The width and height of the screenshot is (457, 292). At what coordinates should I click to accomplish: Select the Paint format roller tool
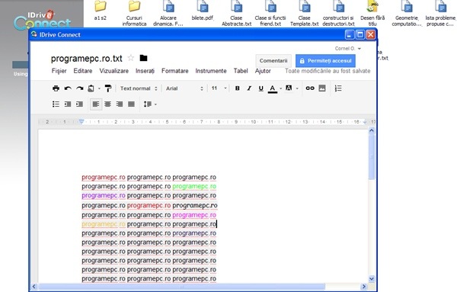(108, 88)
